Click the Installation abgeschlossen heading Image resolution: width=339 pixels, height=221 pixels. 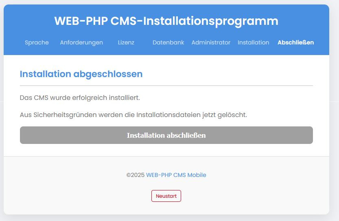pyautogui.click(x=81, y=74)
